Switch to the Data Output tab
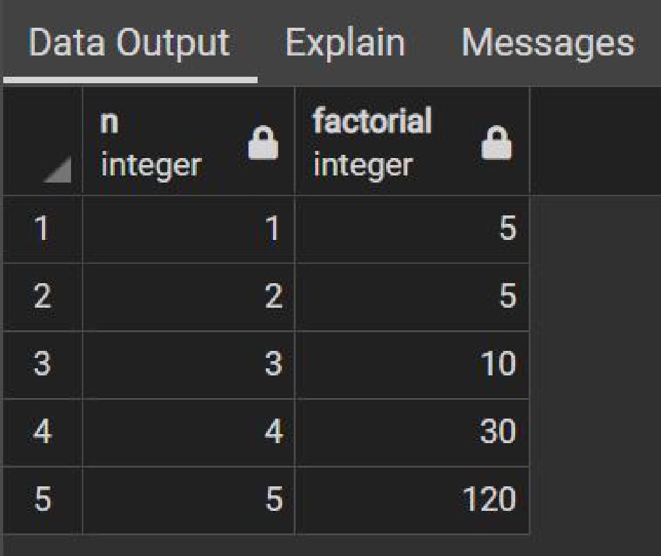Screen dimensions: 661x556 click(129, 42)
